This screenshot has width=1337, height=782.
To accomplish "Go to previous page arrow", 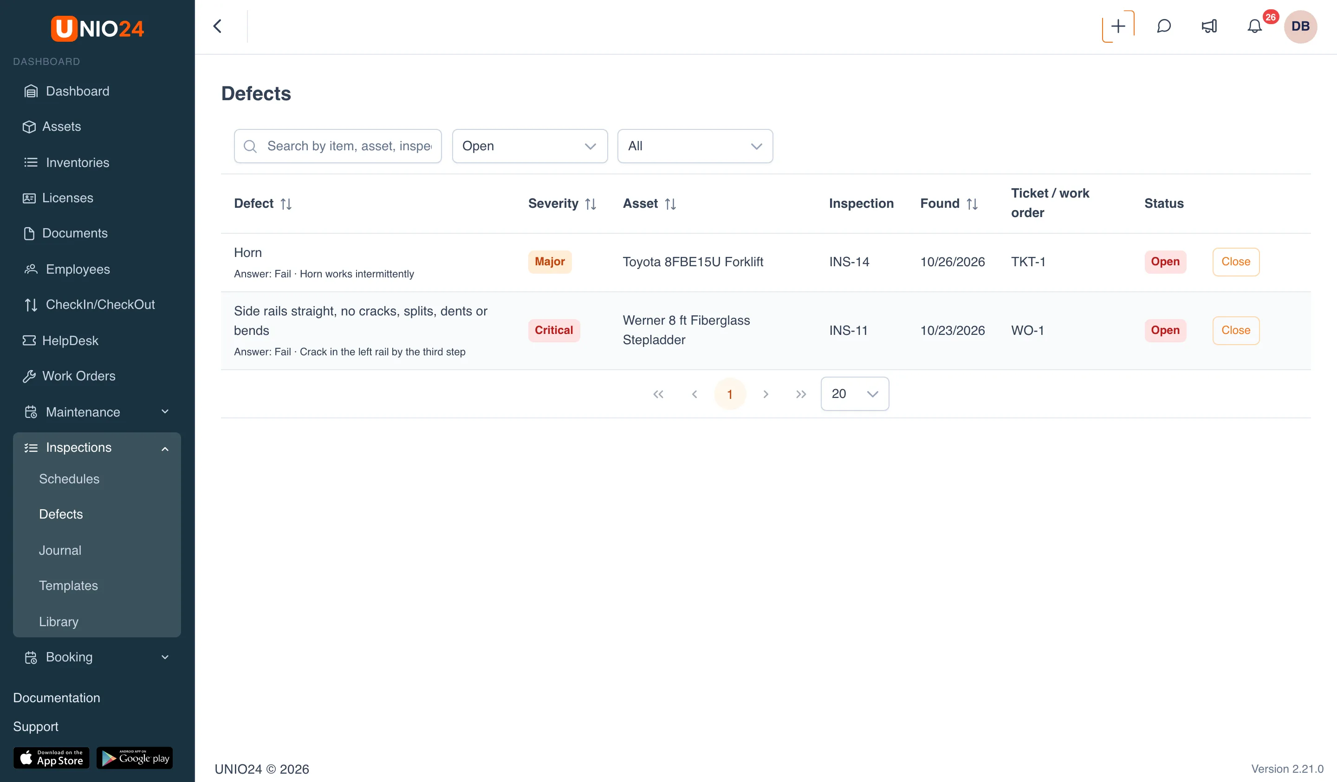I will pos(694,394).
